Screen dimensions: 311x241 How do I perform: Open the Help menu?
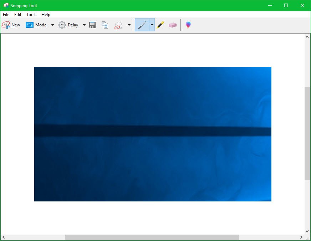[x=46, y=15]
